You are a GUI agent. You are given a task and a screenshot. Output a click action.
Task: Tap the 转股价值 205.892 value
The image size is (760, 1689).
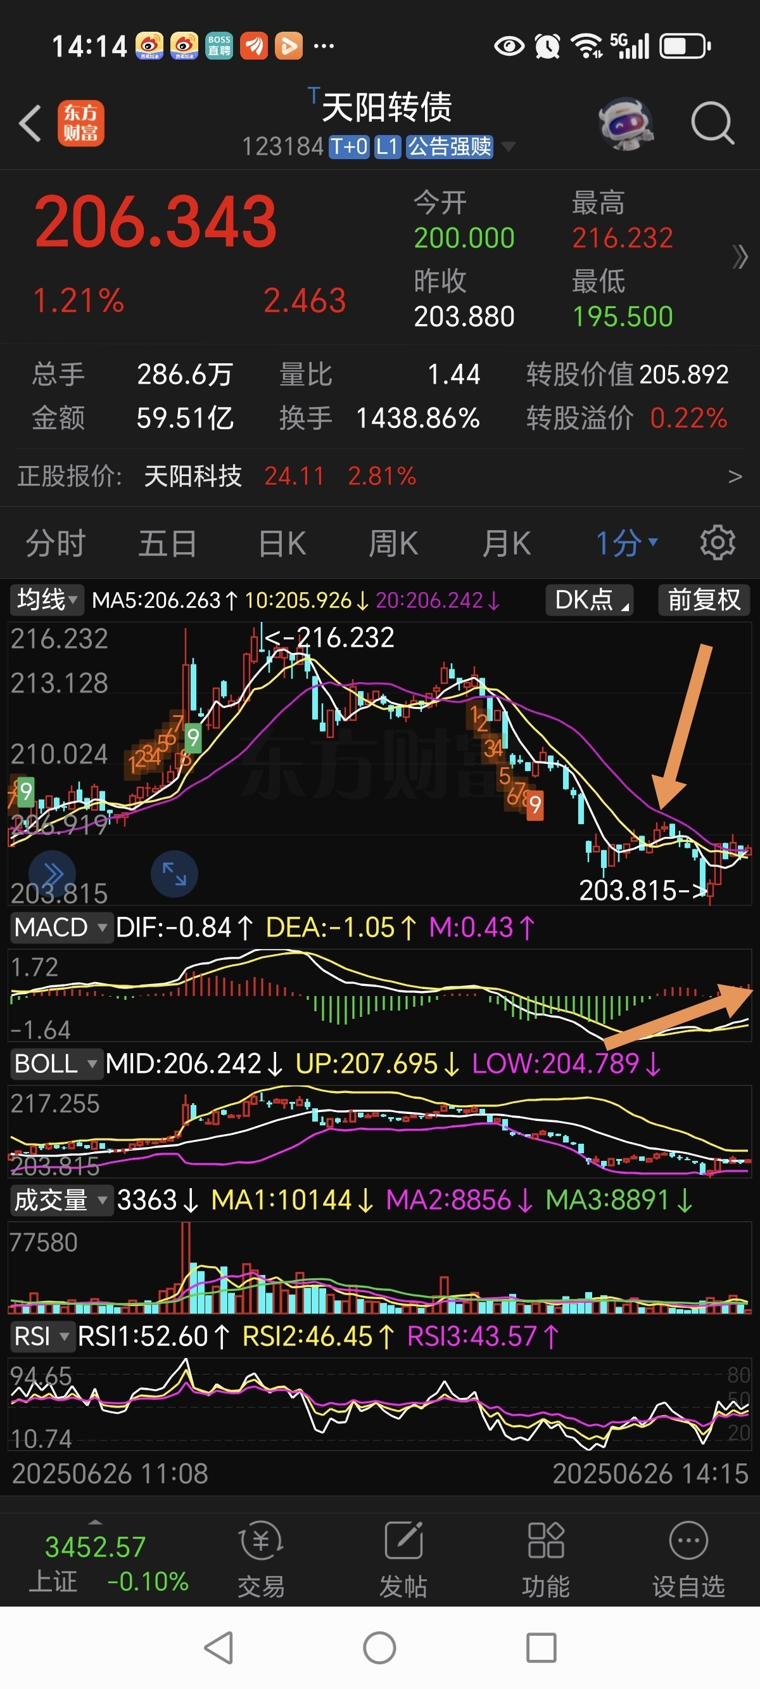(x=684, y=375)
